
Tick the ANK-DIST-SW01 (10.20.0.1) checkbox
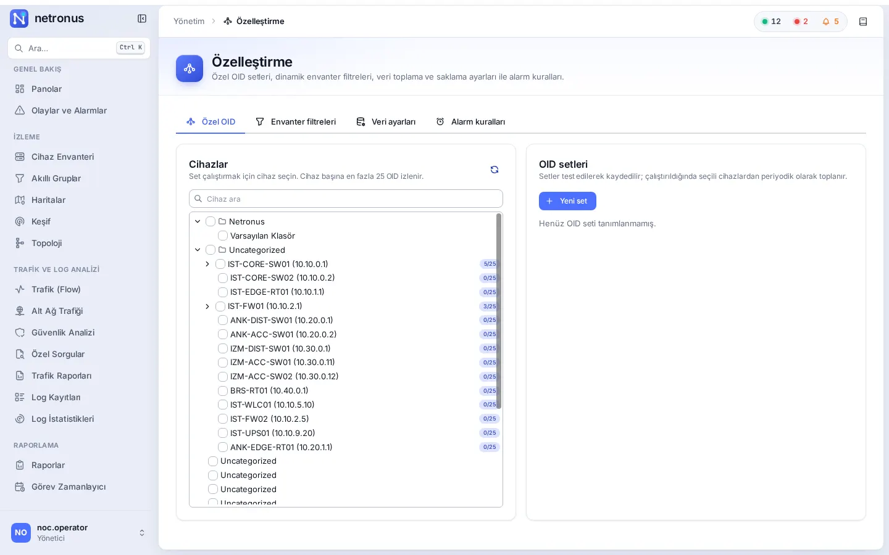[x=223, y=320]
